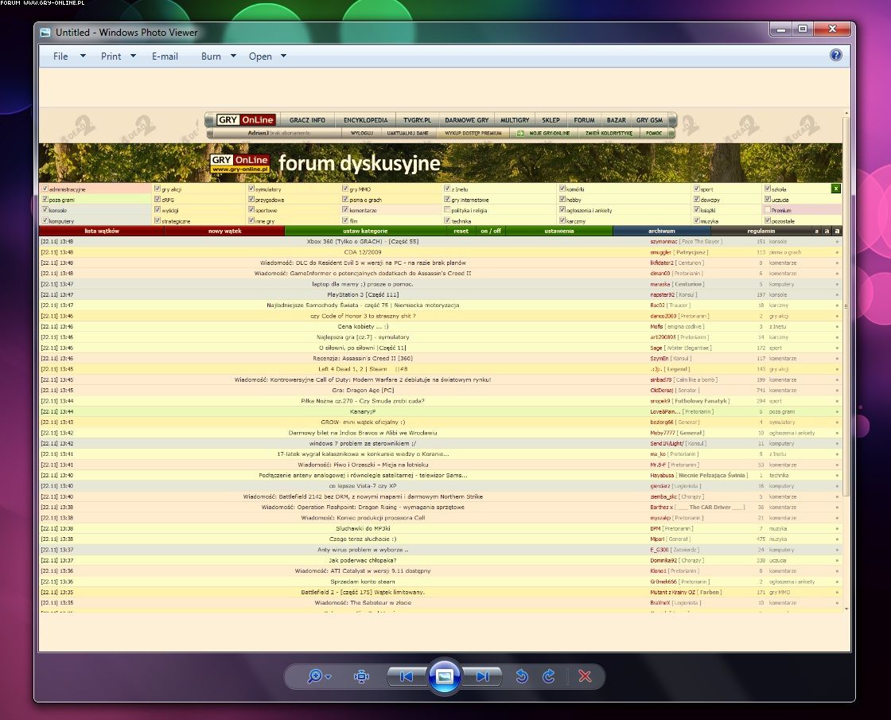Close the Windows Photo Viewer window
Viewport: 891px width, 720px height.
(x=832, y=29)
